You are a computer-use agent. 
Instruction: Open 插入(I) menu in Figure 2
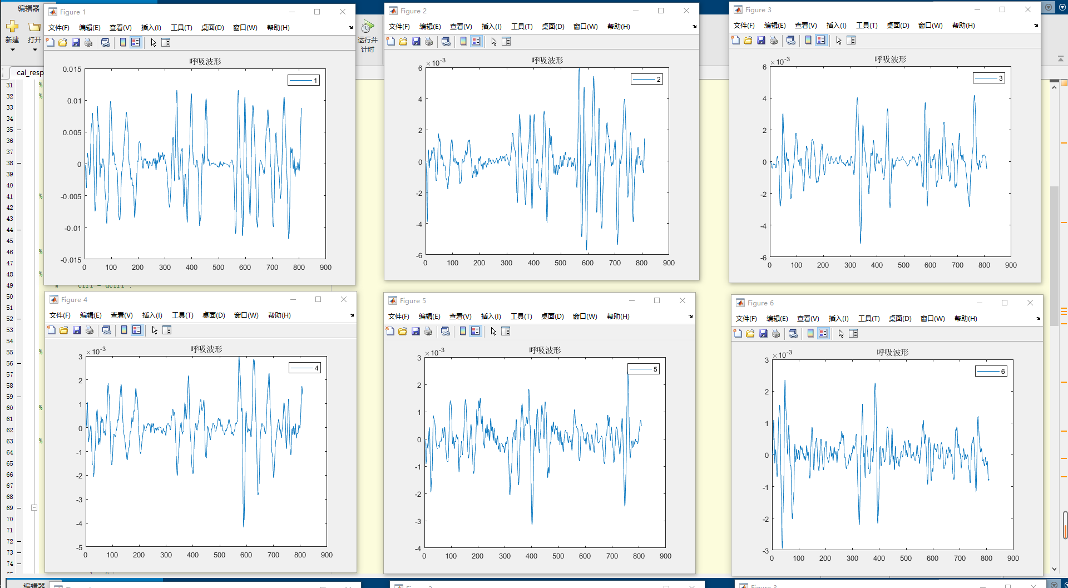[x=491, y=26]
